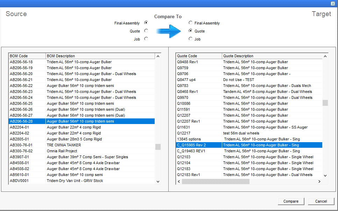Select Source Job radio button

[x=146, y=39]
